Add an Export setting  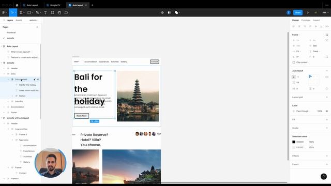tap(327, 164)
